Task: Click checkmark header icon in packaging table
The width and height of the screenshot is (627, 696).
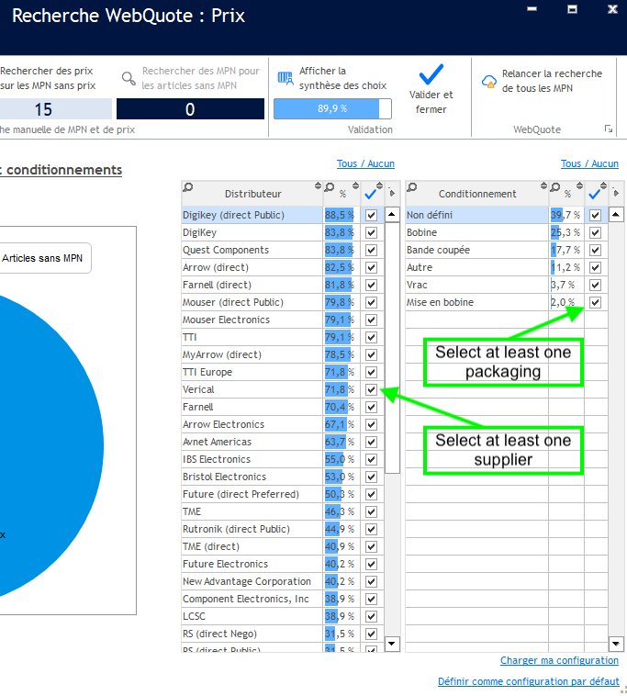Action: [595, 194]
